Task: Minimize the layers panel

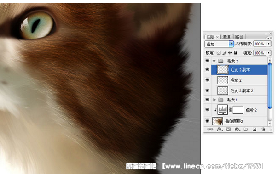Action: point(266,34)
